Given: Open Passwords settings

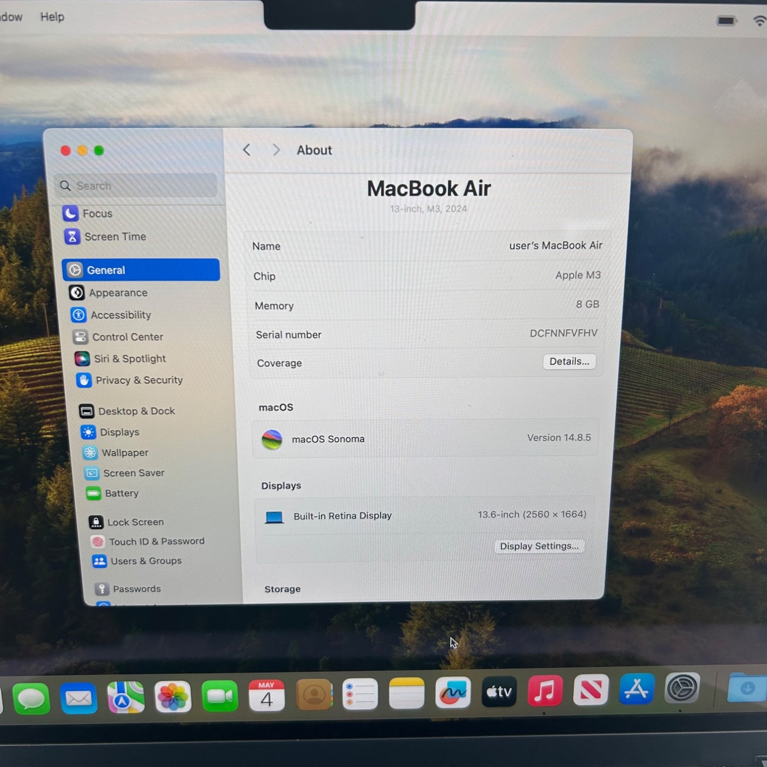Looking at the screenshot, I should click(x=128, y=589).
